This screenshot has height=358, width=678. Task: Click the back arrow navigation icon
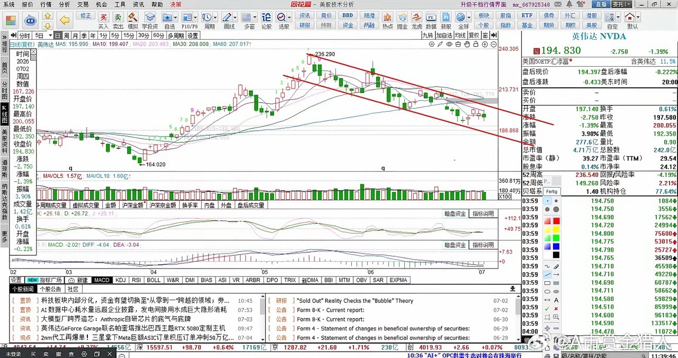(65, 21)
